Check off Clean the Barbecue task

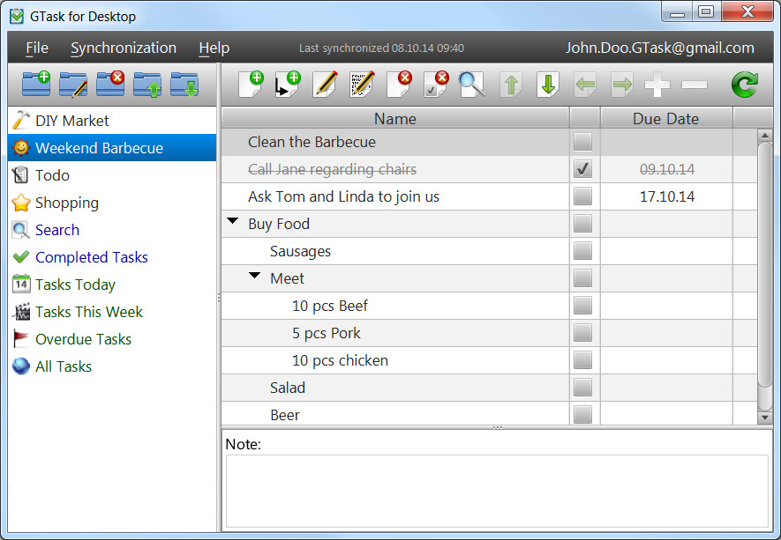pyautogui.click(x=582, y=142)
